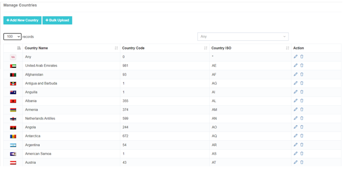Click country code 374

125,110
